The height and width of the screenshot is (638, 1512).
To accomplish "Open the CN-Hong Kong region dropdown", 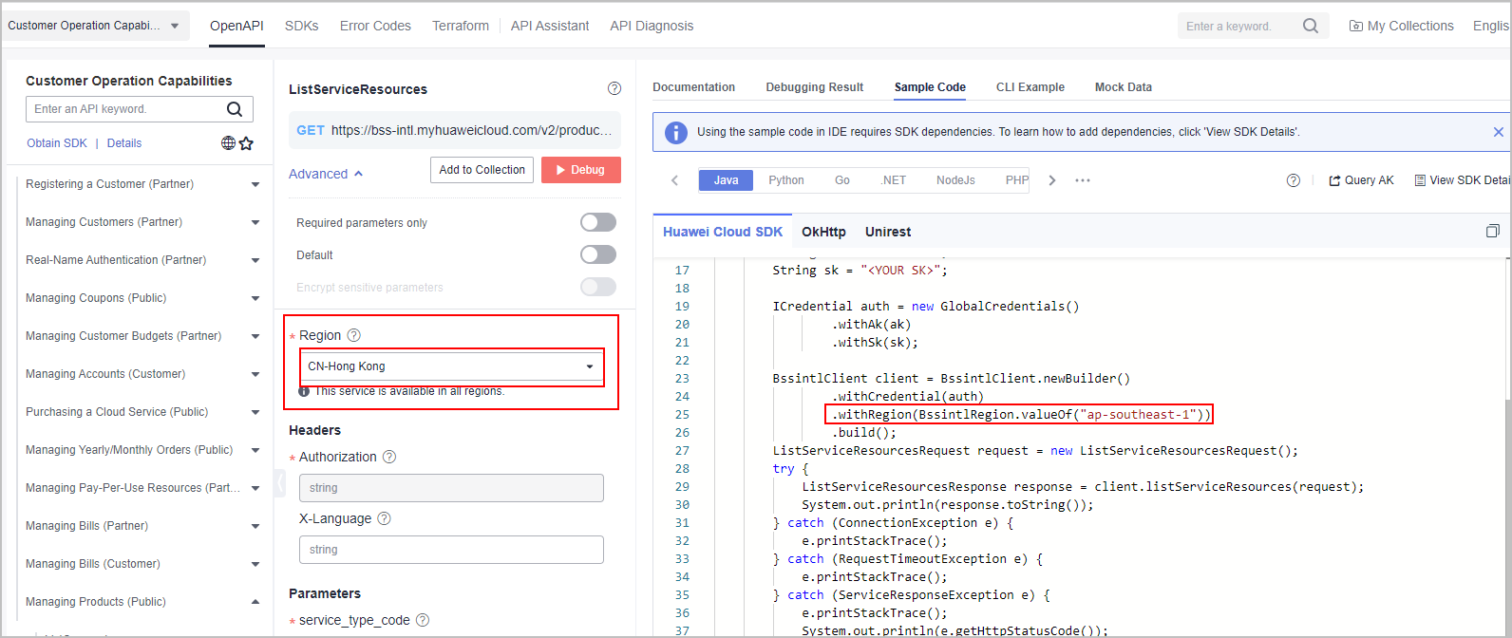I will (x=451, y=366).
